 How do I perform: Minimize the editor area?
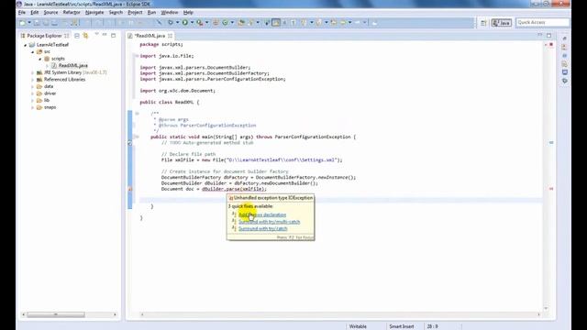[540, 35]
